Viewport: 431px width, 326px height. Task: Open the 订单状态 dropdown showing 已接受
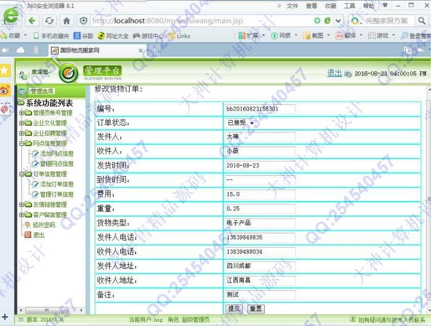[241, 123]
